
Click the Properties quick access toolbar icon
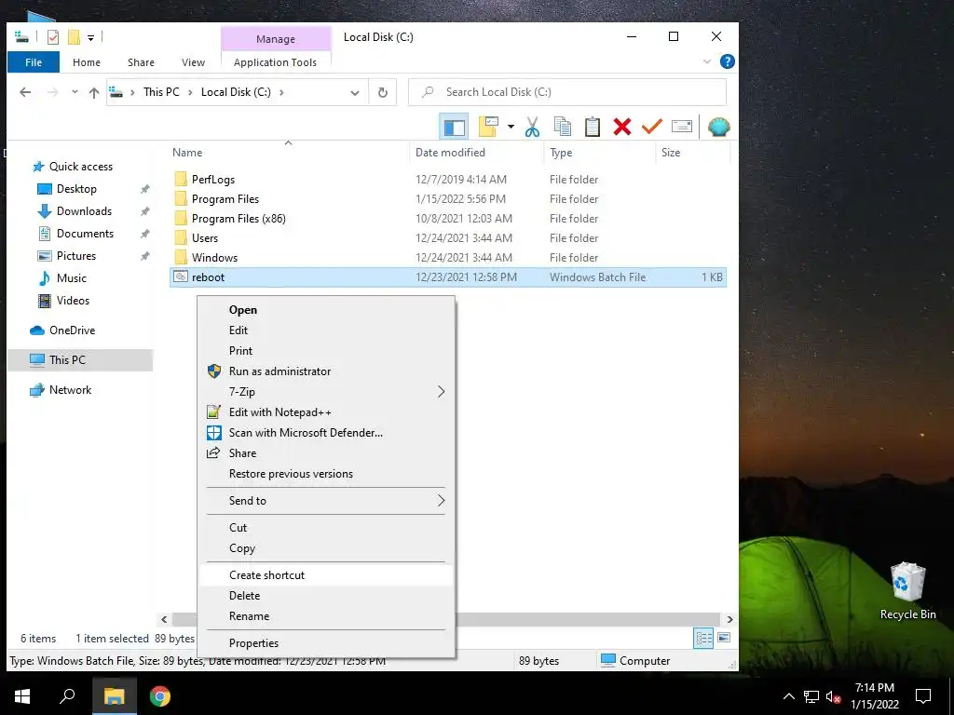point(53,37)
